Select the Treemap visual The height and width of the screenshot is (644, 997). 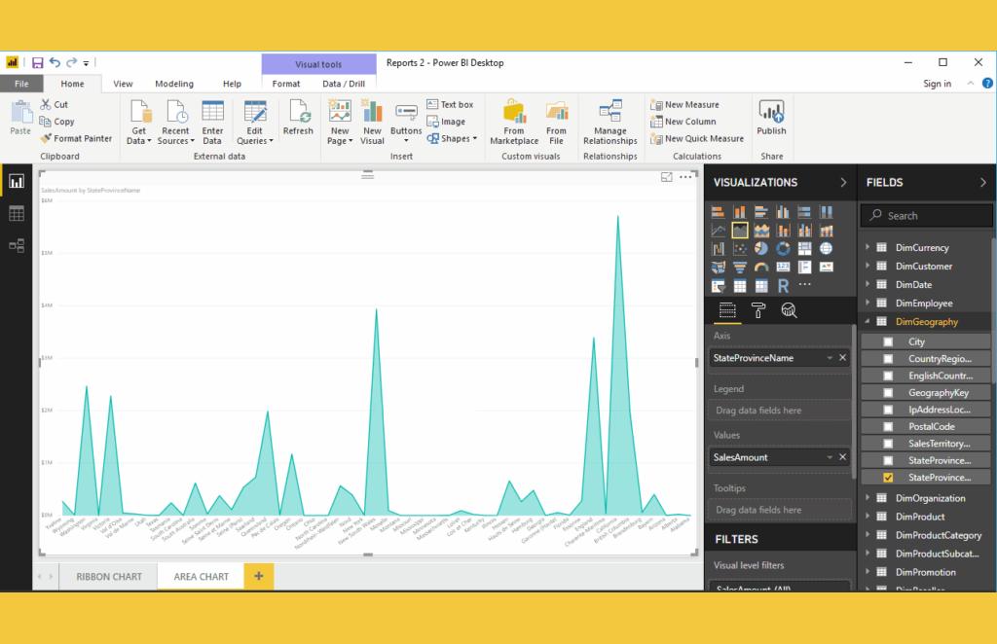(x=804, y=249)
